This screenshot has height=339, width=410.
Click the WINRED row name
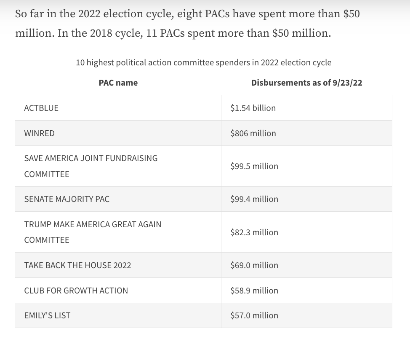tap(40, 133)
